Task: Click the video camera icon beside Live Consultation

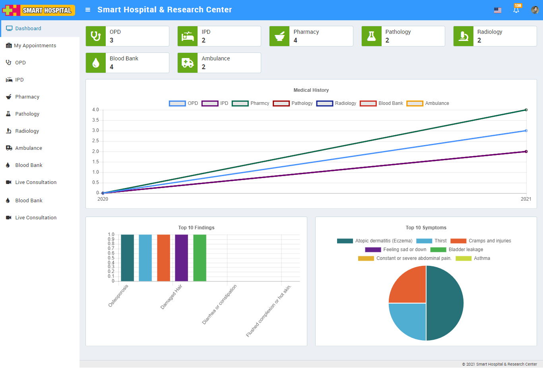Action: (9, 182)
